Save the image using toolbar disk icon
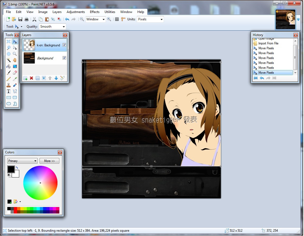 click(x=20, y=19)
